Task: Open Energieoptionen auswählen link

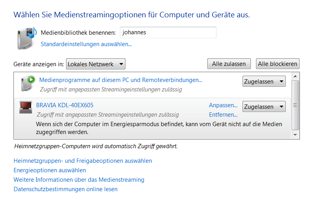Action: pyautogui.click(x=50, y=170)
